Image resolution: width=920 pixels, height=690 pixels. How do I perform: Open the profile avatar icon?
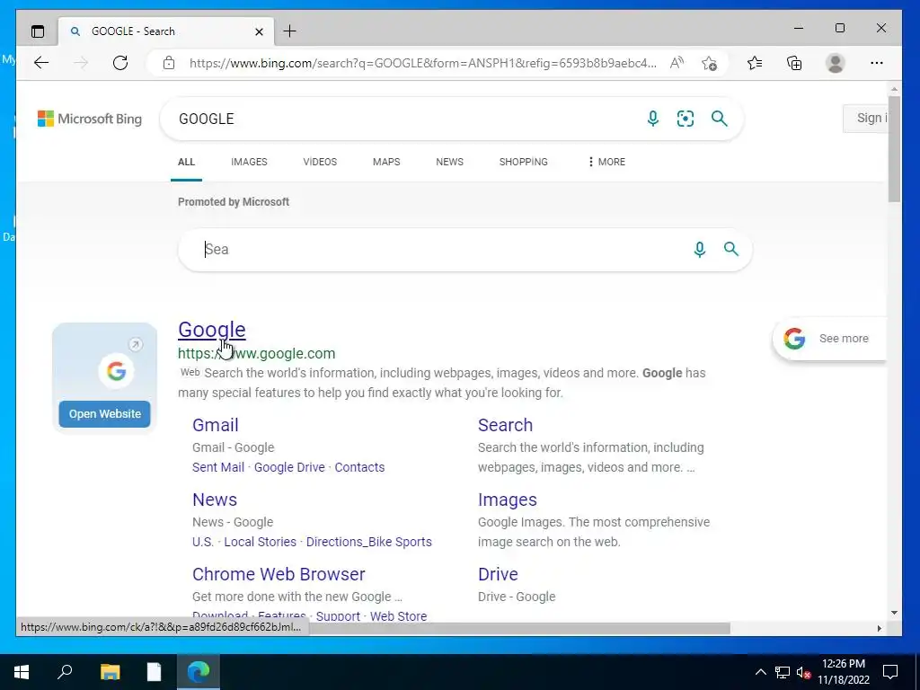[835, 63]
